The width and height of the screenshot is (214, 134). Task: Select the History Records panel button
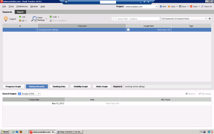tap(37, 87)
